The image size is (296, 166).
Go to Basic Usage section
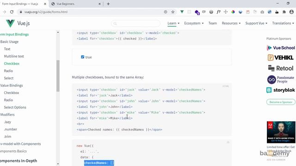(x=9, y=41)
